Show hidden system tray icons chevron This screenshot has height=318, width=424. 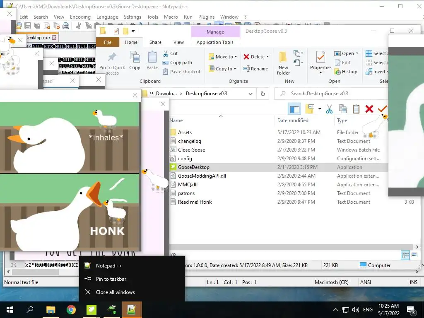pos(335,310)
